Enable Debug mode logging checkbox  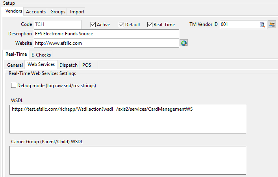(x=13, y=86)
